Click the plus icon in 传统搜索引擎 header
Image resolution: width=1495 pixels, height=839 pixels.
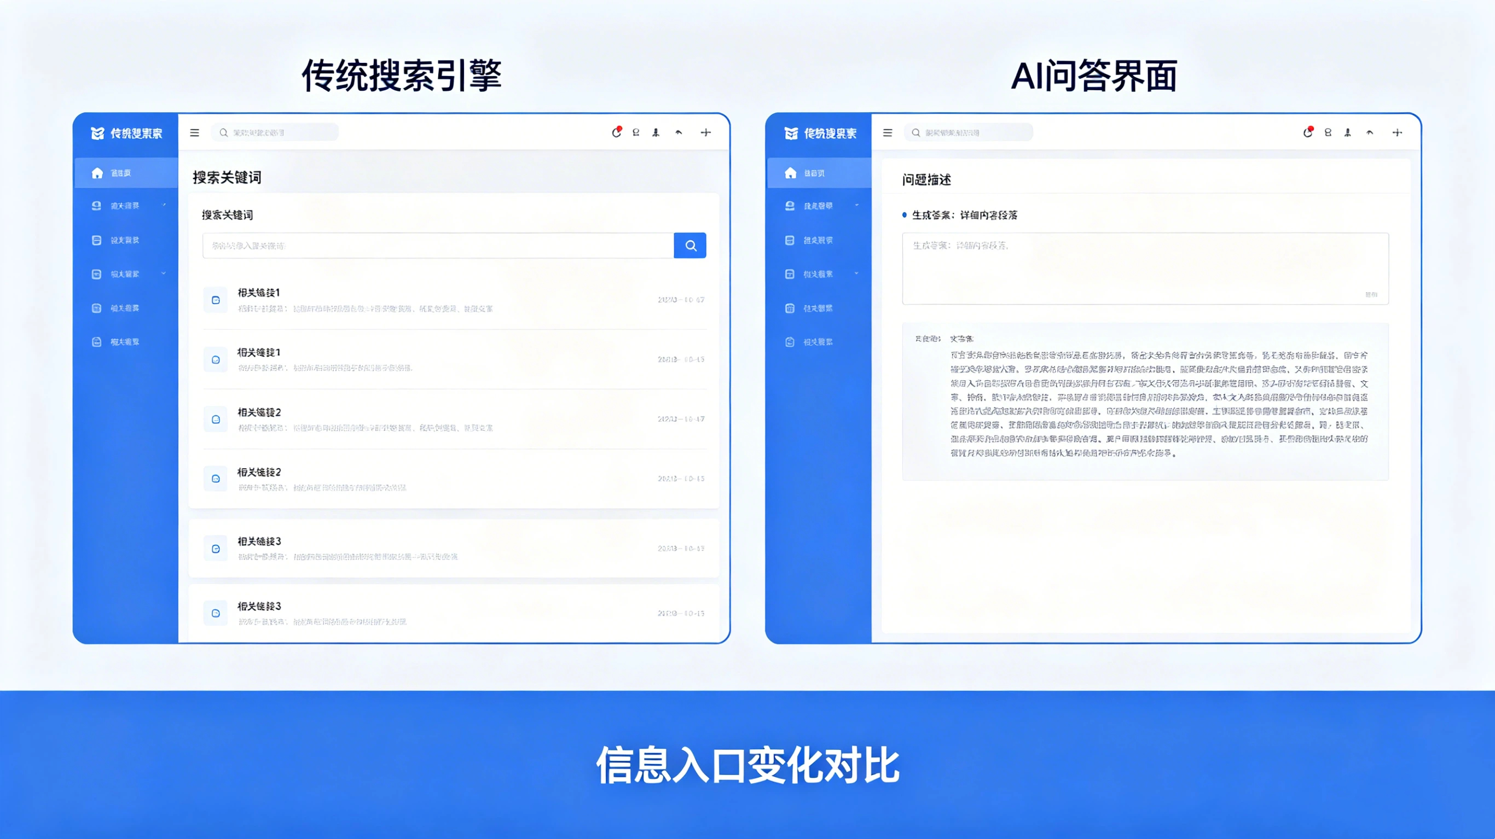tap(706, 133)
